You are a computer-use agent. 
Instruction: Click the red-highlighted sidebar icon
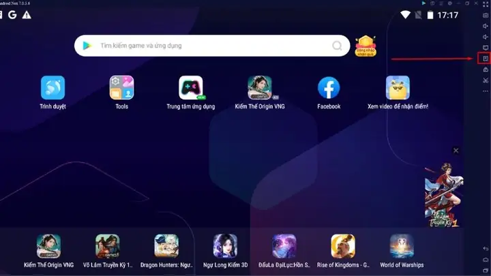(x=485, y=59)
